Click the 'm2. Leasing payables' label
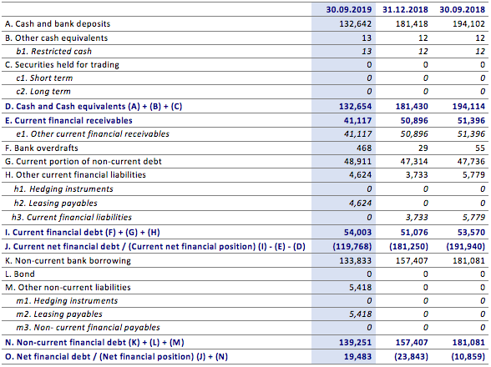Screen dimensions: 491x367 pos(59,314)
